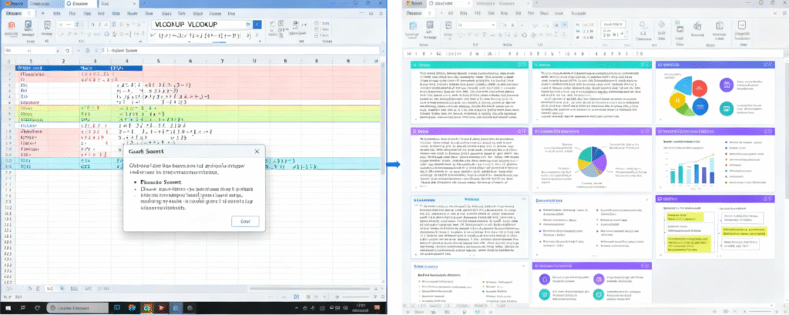The width and height of the screenshot is (789, 315).
Task: Open the Windows Start menu on the taskbar
Action: tap(8, 307)
